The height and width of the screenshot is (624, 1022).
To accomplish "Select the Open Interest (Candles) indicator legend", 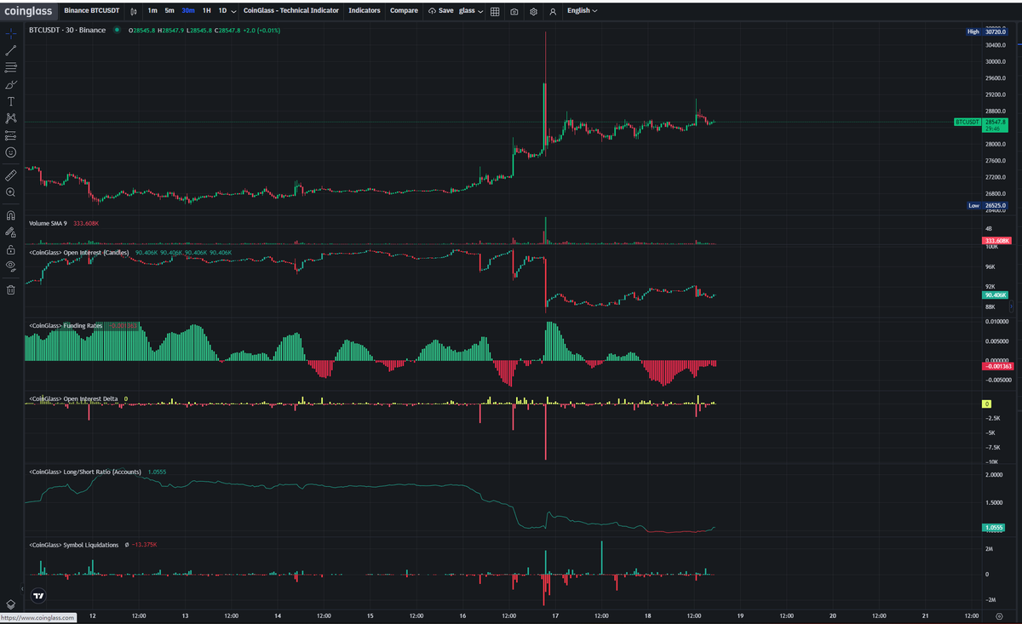I will click(79, 253).
